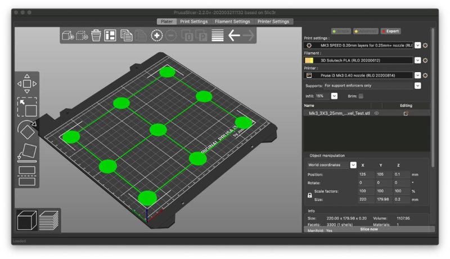Open the Print Settings tab
This screenshot has width=450, height=259.
coord(193,21)
